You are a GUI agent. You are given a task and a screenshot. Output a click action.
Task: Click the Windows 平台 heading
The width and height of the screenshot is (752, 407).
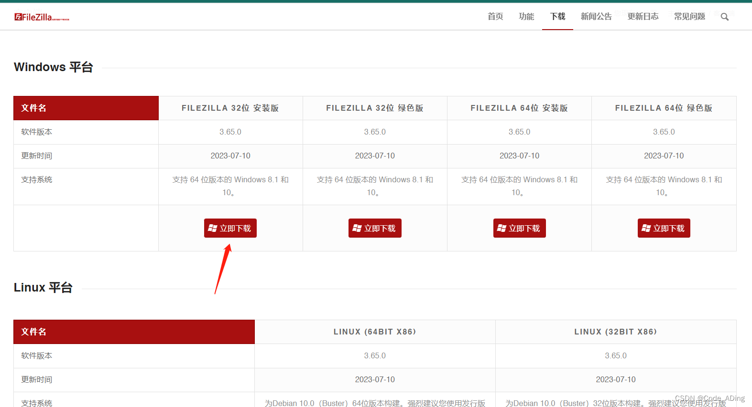(54, 67)
